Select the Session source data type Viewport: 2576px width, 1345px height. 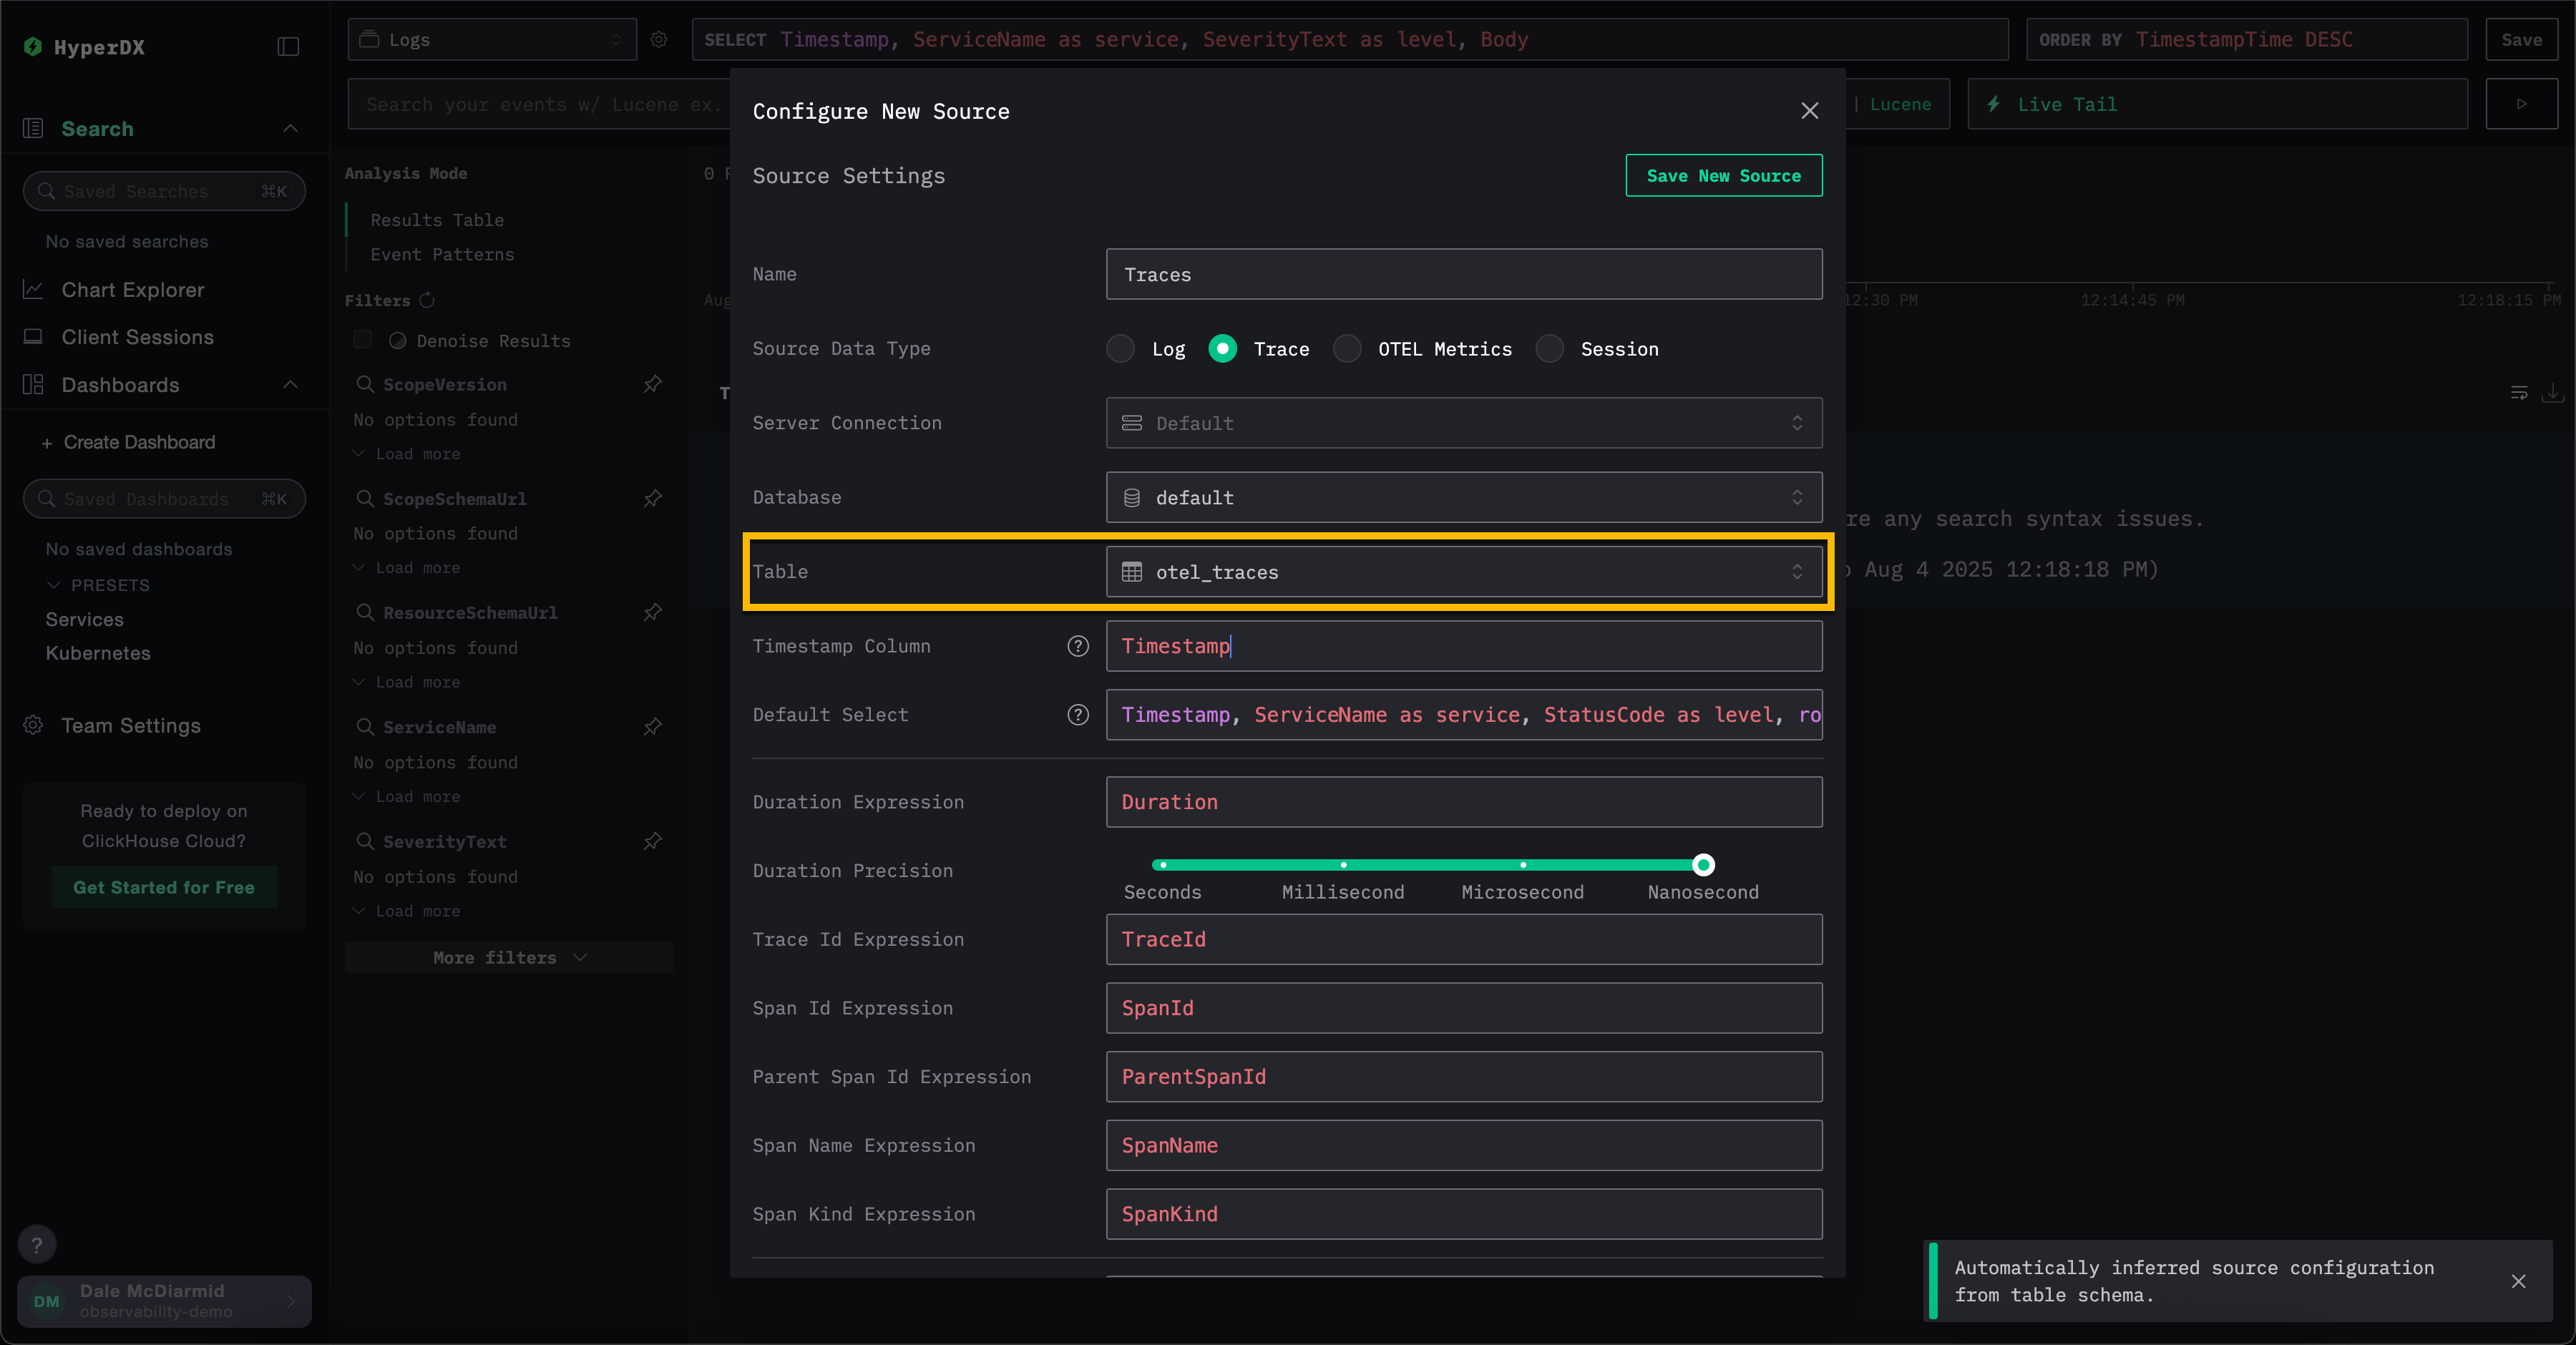(1550, 349)
